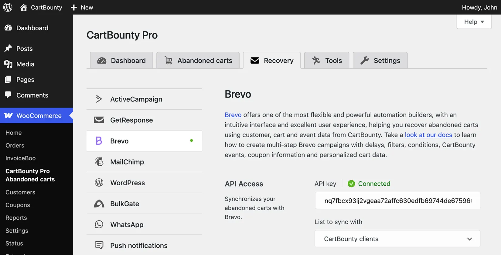
Task: Click the GetResponse envelope icon
Action: 99,120
